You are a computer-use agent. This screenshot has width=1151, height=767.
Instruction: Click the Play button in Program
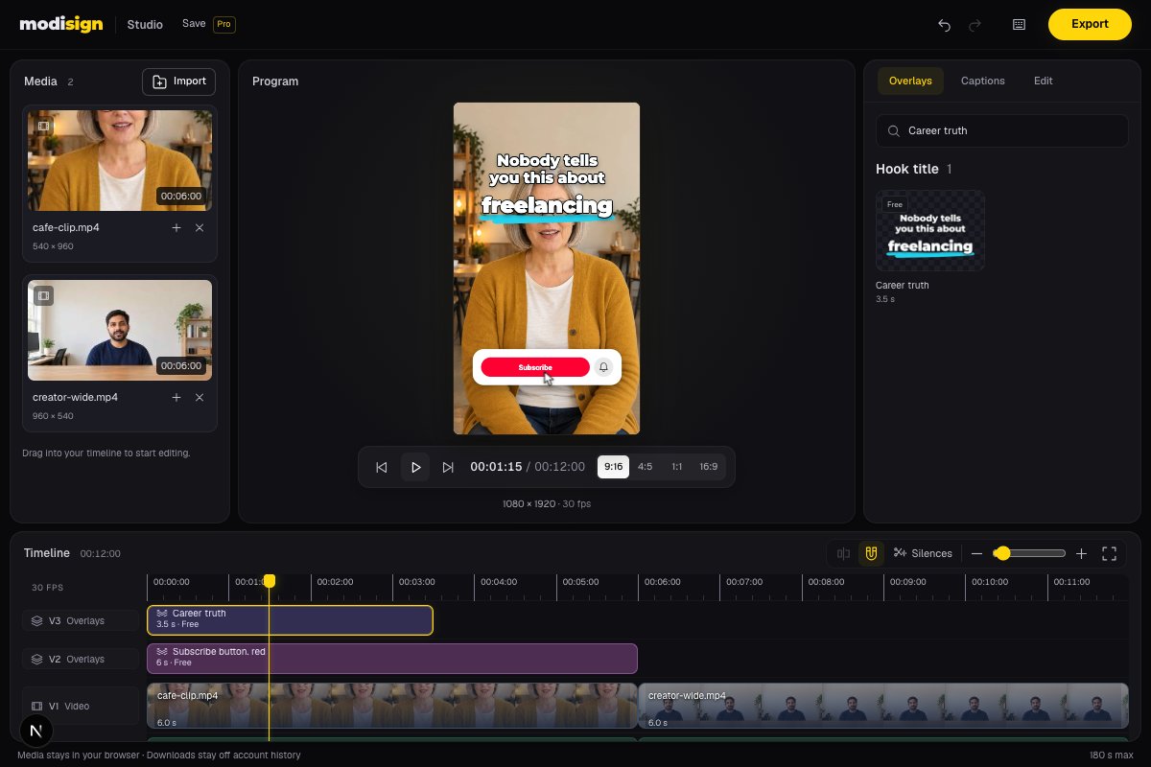point(415,467)
